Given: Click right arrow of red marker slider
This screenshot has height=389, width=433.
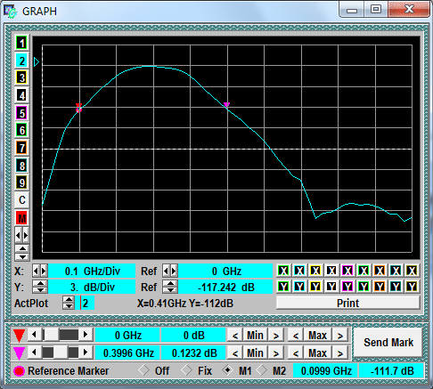Looking at the screenshot, I should click(x=86, y=335).
